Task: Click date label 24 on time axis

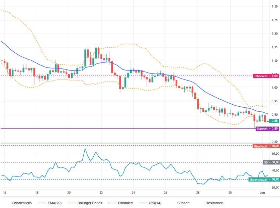Action: point(133,193)
